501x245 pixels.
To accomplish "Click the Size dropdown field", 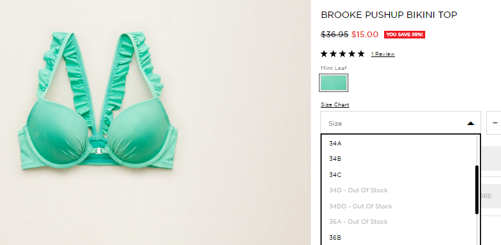I will 401,122.
